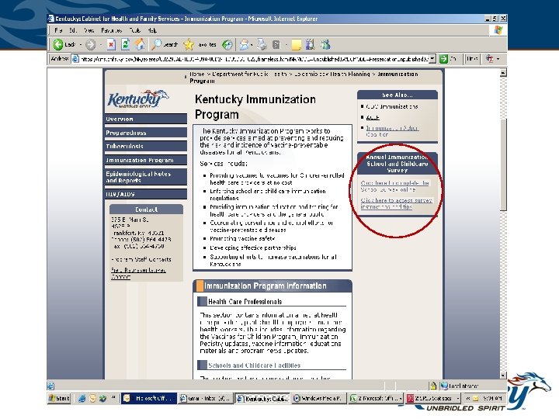559x419 pixels.
Task: Select HIV/AIDS in left navigation
Action: click(146, 194)
